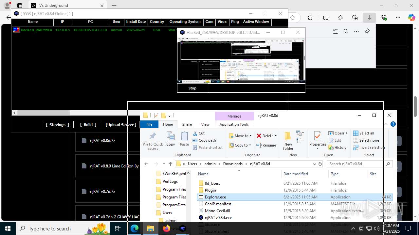Click Edge extensions puzzle icon

pos(310,18)
